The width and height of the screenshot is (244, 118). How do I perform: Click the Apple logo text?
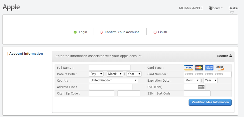[x=11, y=7]
